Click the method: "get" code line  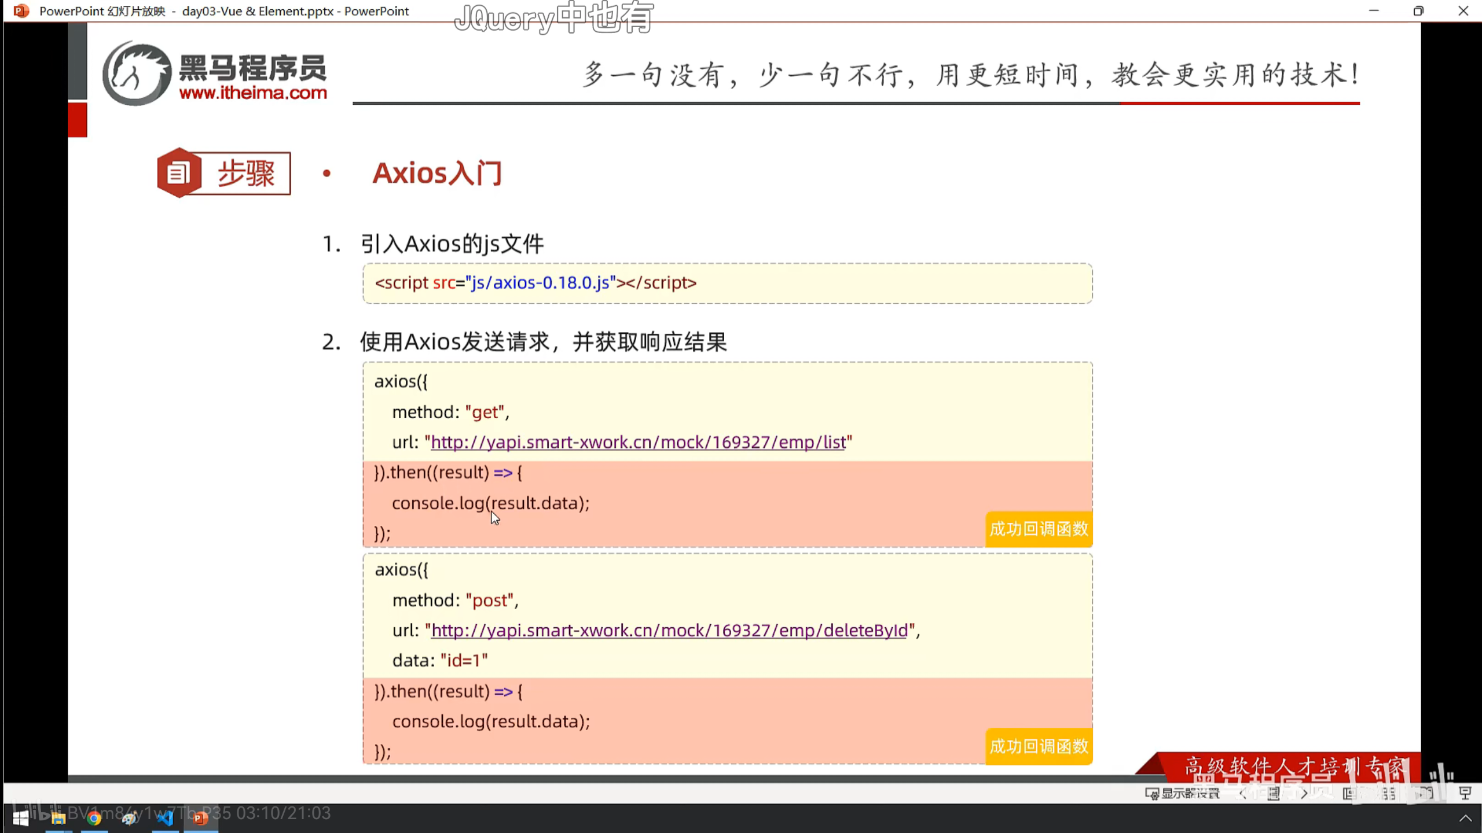[x=451, y=412]
